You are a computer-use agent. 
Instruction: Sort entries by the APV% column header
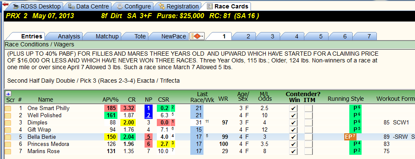(x=110, y=100)
